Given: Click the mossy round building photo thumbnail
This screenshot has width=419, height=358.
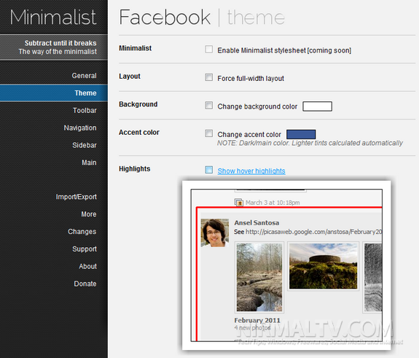Looking at the screenshot, I should [x=323, y=266].
